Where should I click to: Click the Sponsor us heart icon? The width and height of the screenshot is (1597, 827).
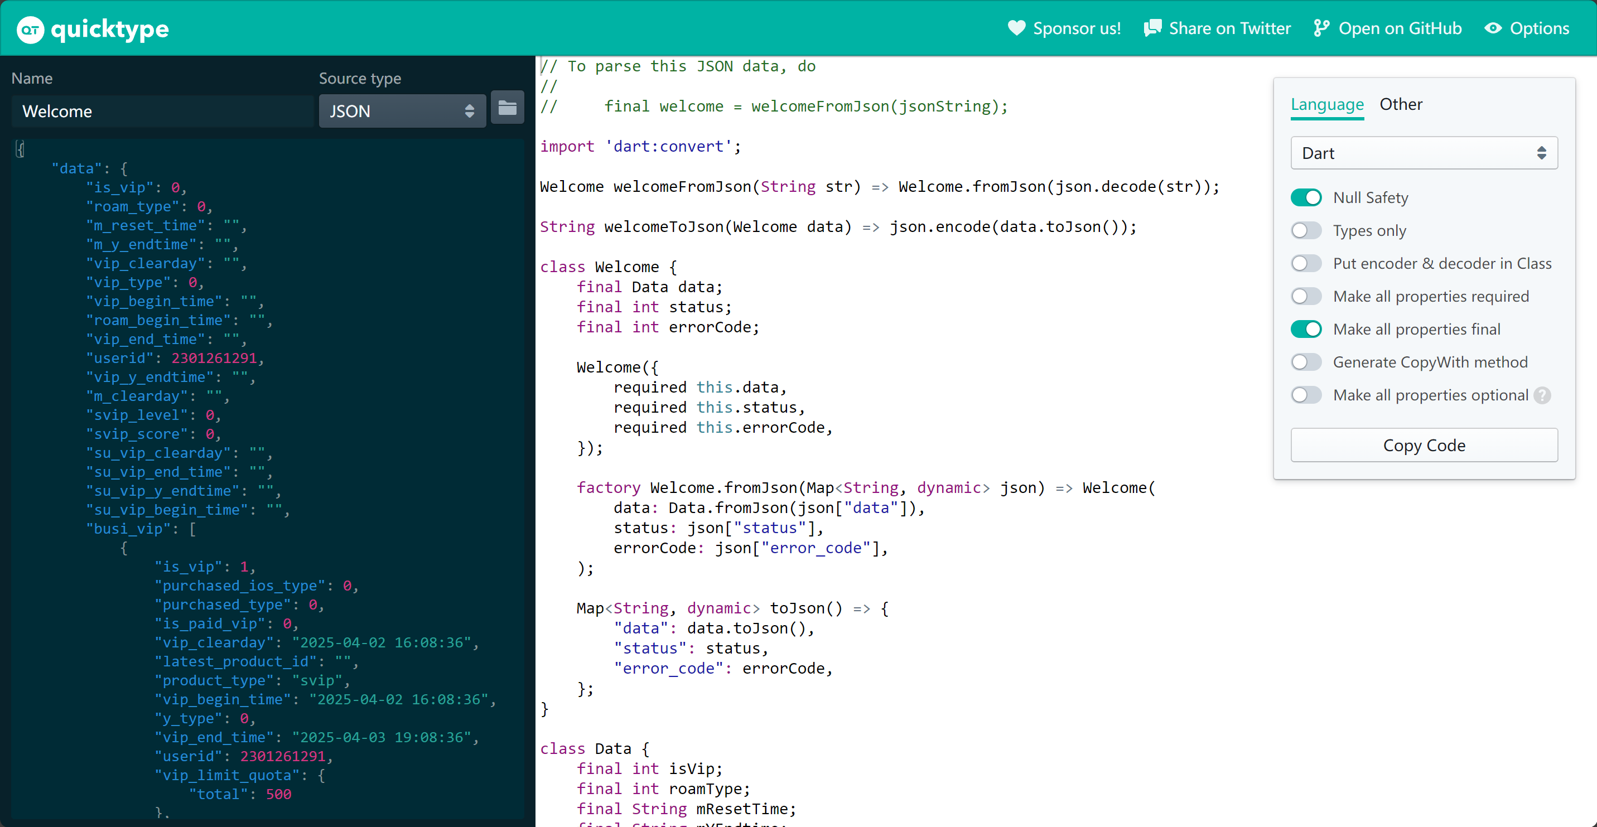coord(1017,28)
